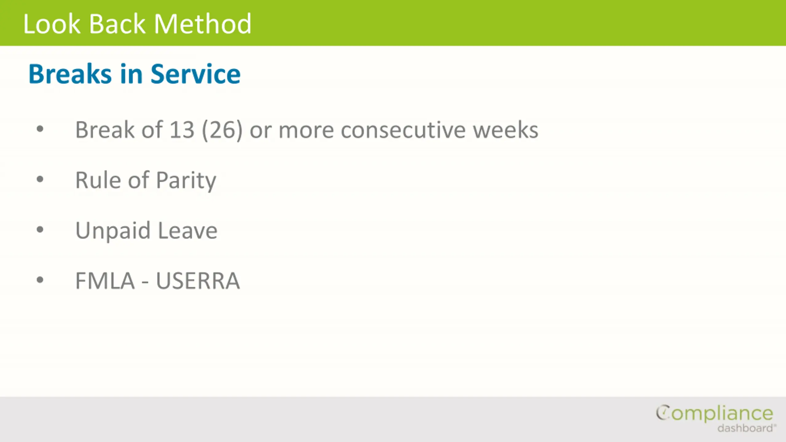The height and width of the screenshot is (442, 786).
Task: Click the word Service in the blue heading
Action: (x=196, y=74)
